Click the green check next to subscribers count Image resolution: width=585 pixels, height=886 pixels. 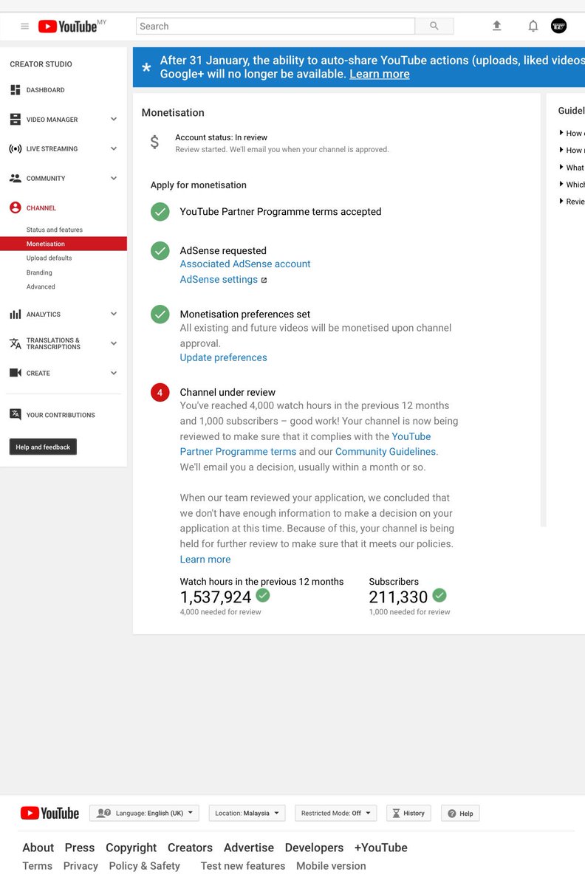pos(439,595)
